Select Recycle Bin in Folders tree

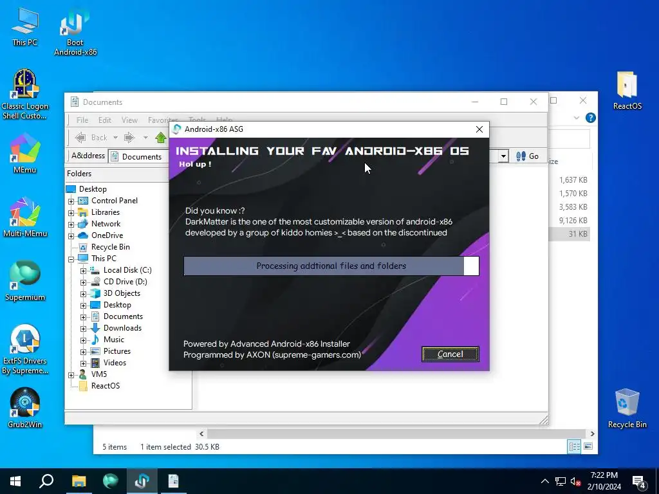click(x=110, y=247)
